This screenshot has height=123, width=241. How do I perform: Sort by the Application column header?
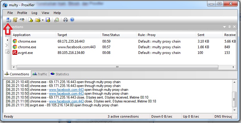coord(33,35)
